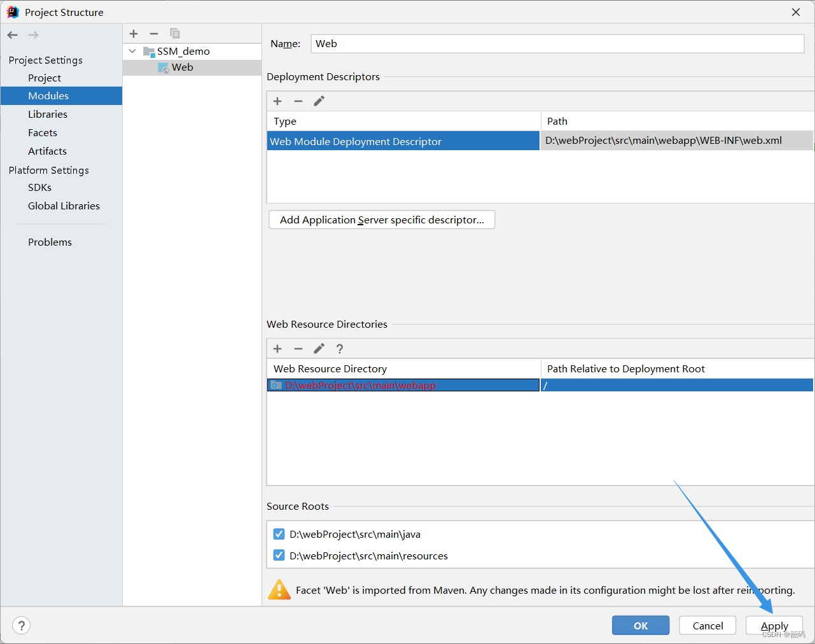Image resolution: width=815 pixels, height=644 pixels.
Task: Click the Apply button
Action: (774, 626)
